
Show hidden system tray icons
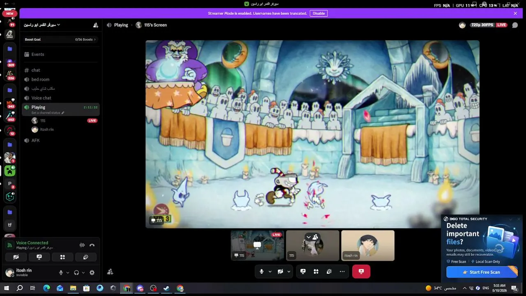464,288
